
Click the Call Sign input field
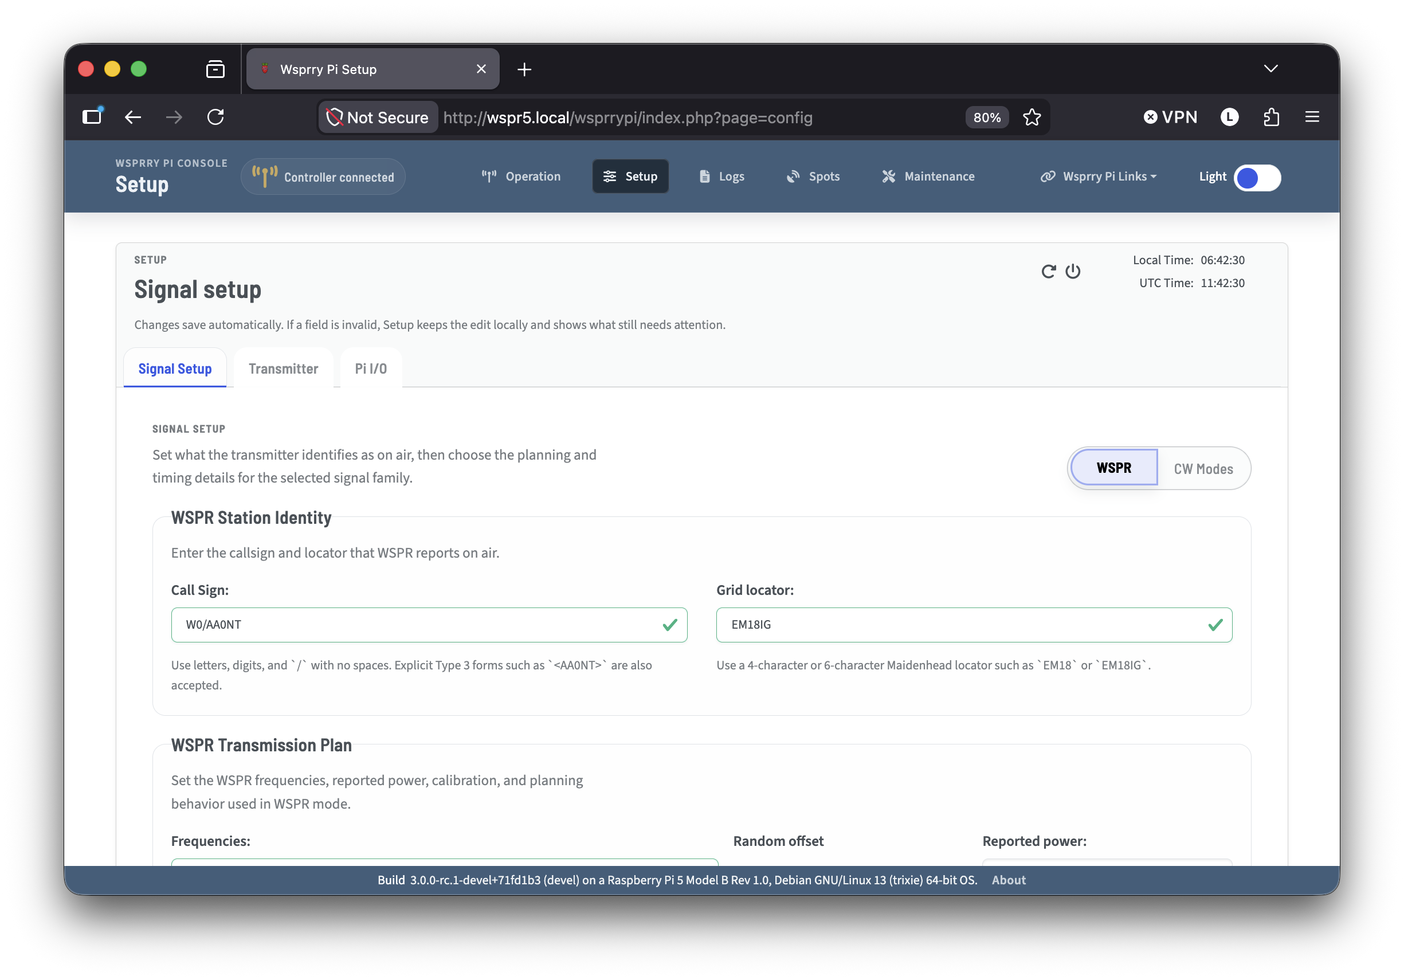[429, 625]
